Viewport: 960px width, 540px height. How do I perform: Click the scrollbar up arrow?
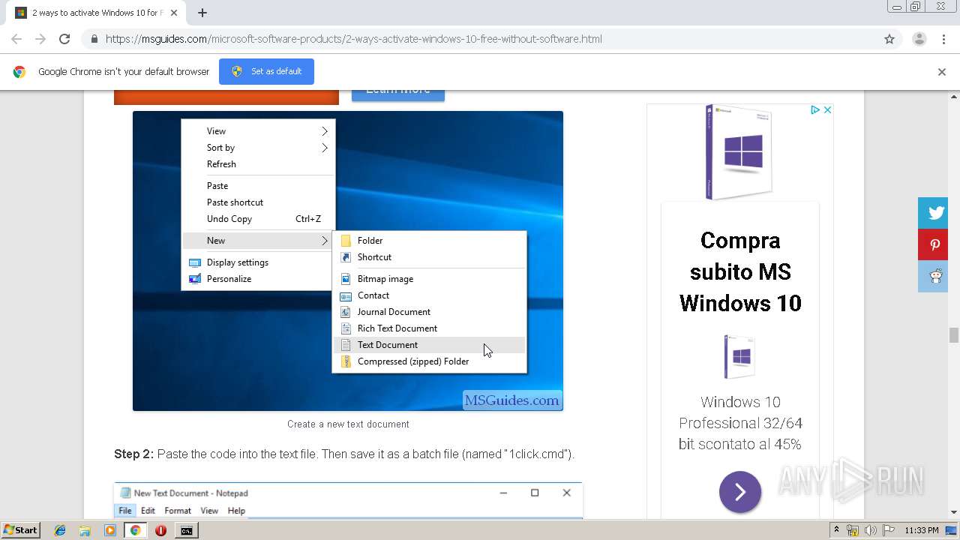[953, 96]
